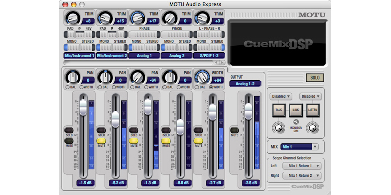The width and height of the screenshot is (391, 195).
Task: Click the LISTEN button
Action: pos(313,110)
